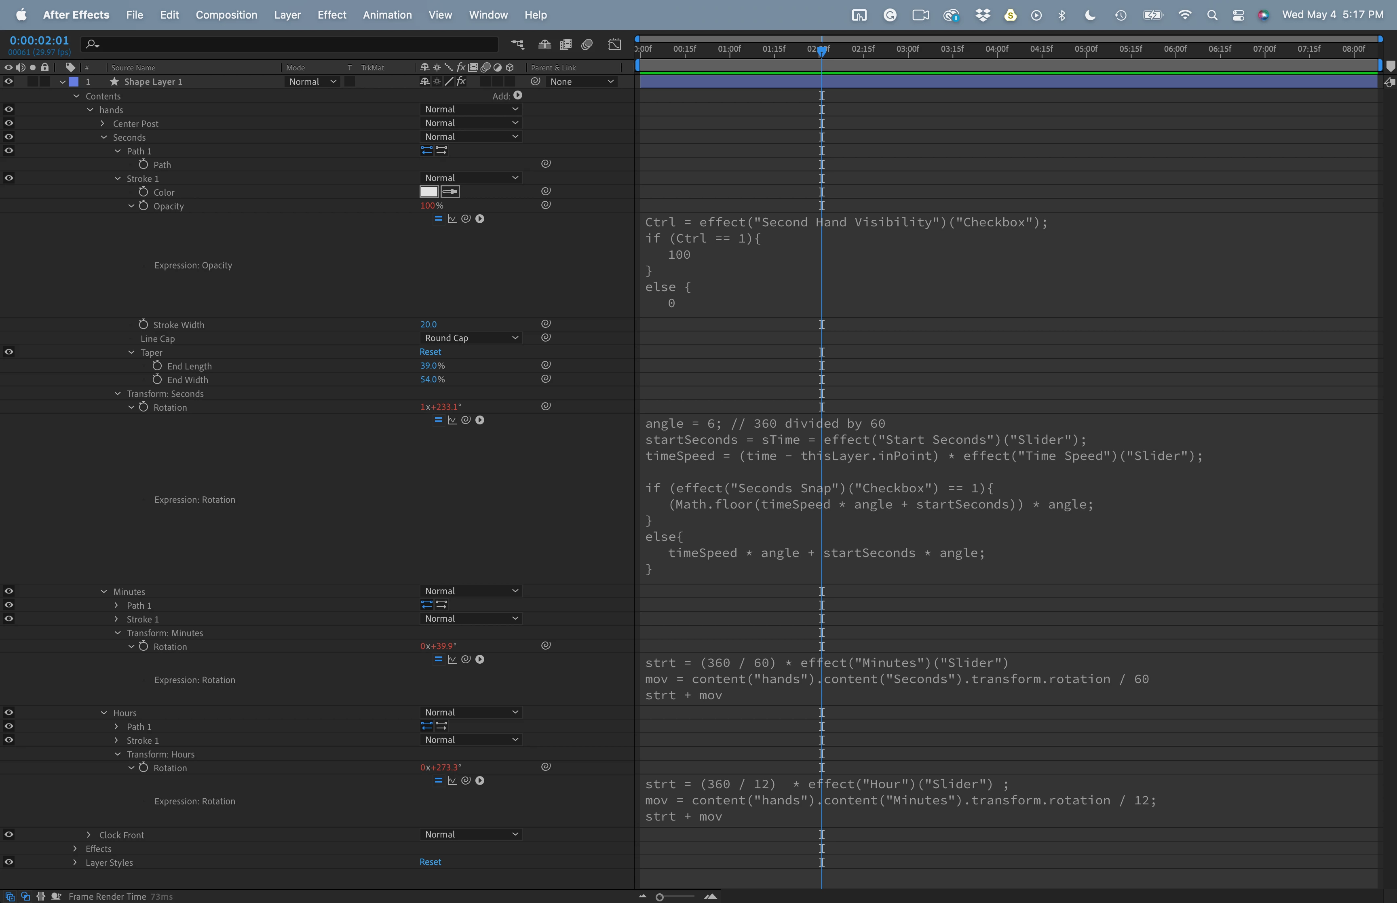This screenshot has width=1397, height=903.
Task: Open the Composition menu
Action: point(226,15)
